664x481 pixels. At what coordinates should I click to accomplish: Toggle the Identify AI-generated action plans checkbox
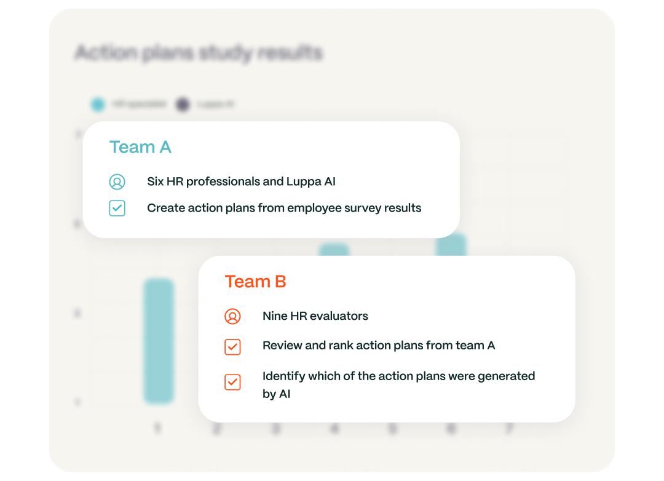click(x=232, y=382)
